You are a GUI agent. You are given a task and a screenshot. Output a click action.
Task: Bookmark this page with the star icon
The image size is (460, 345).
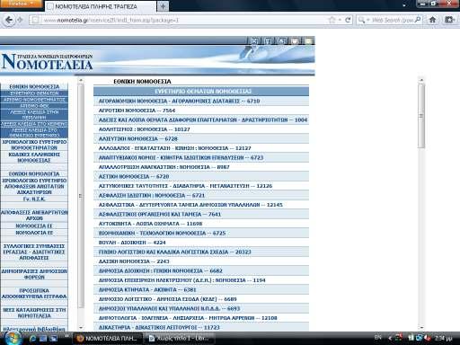click(x=332, y=20)
